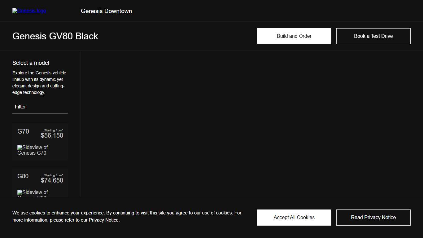The image size is (423, 238).
Task: Click the G80 'Starting from*' label
Action: [54, 175]
